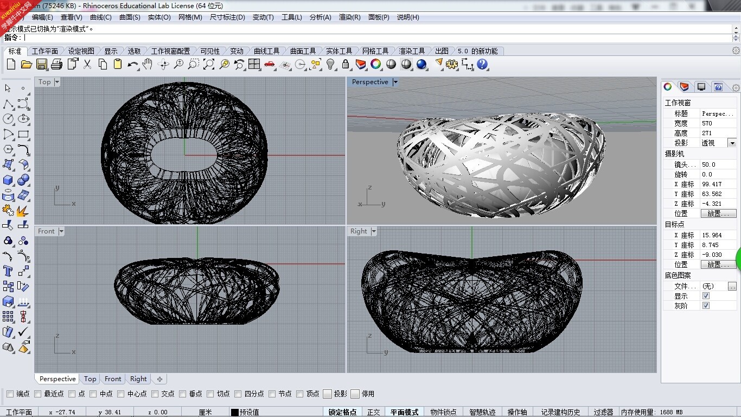Click the target point 放置... button
The image size is (741, 417).
718,264
